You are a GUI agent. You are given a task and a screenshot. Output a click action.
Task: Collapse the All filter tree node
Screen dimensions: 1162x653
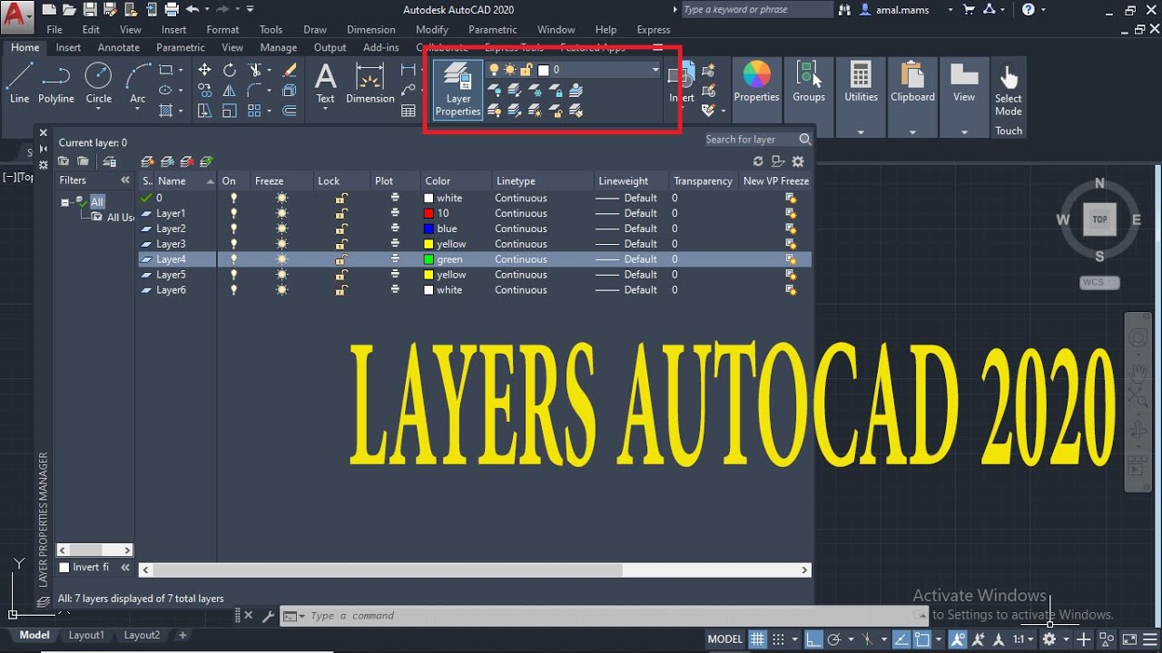65,202
